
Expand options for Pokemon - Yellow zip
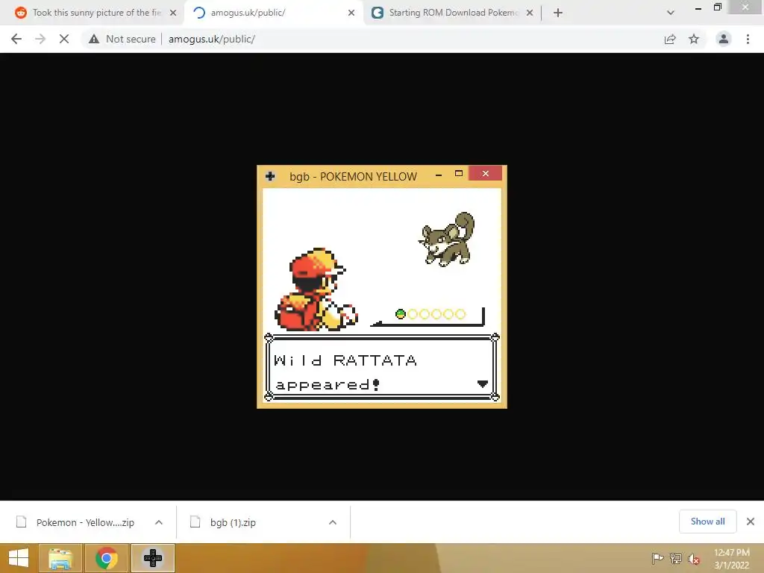pyautogui.click(x=159, y=522)
